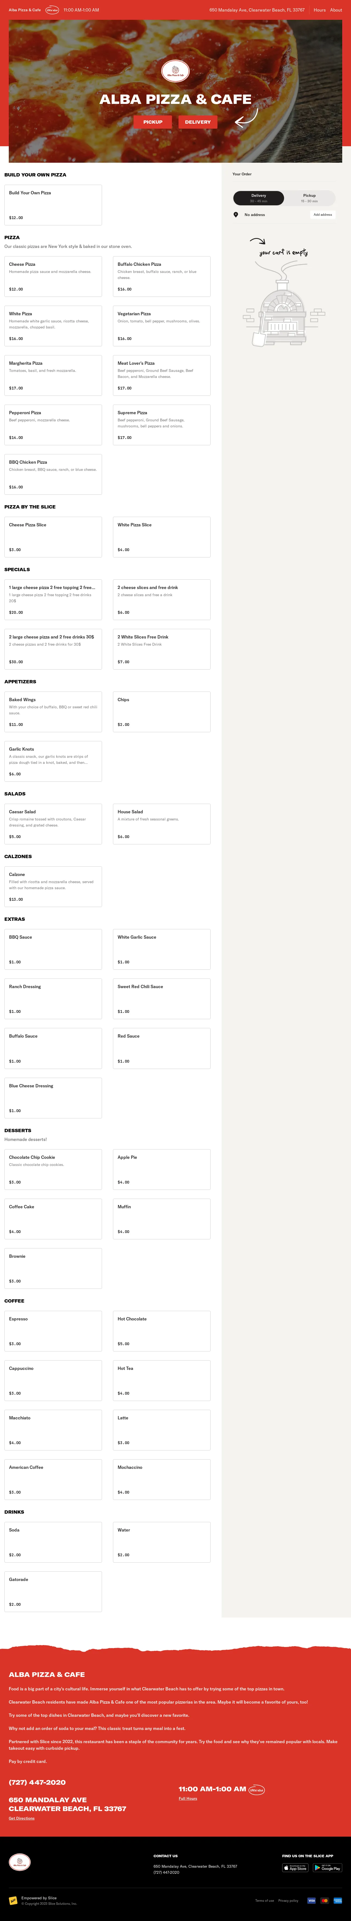
Task: Select the Supreme Pizza card
Action: 161,425
